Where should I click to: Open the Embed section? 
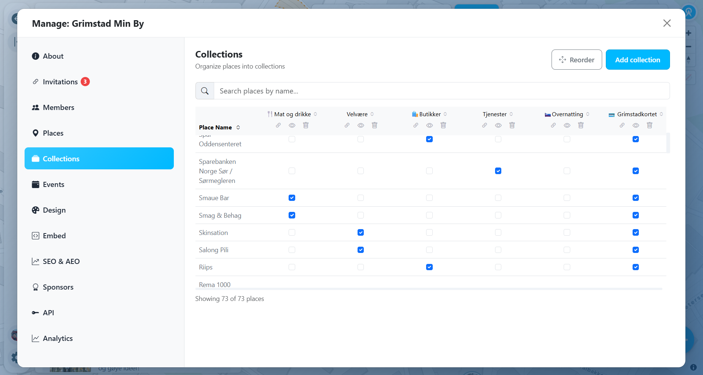(99, 236)
